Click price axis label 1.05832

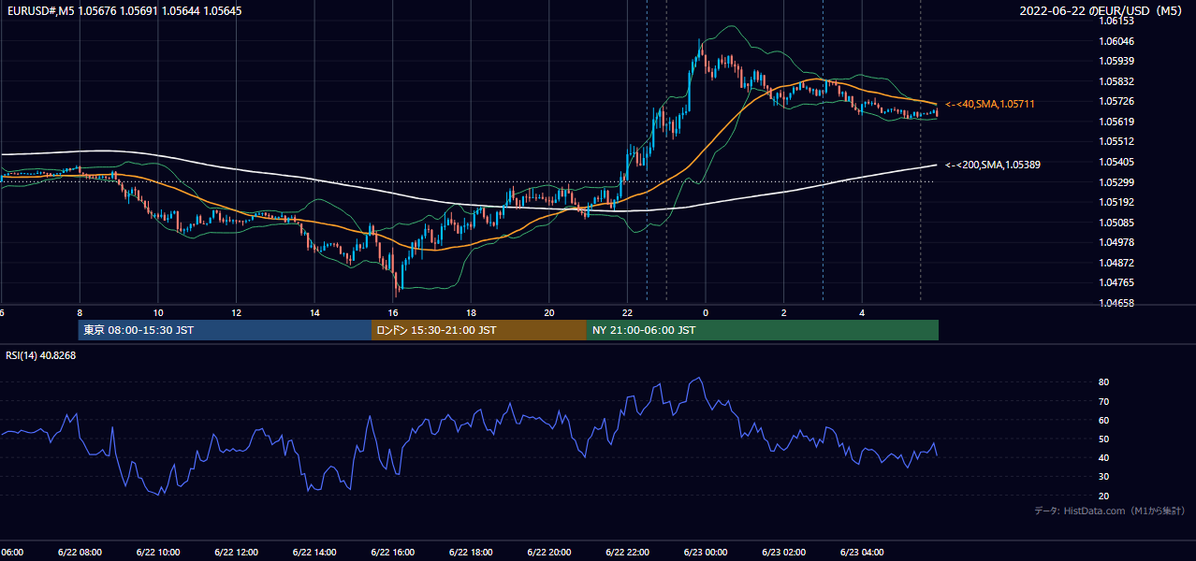coord(1116,81)
